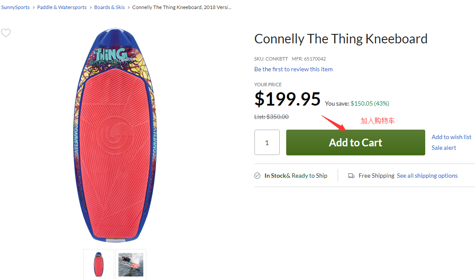475x279 pixels.
Task: Click the free shipping truck icon
Action: point(351,176)
